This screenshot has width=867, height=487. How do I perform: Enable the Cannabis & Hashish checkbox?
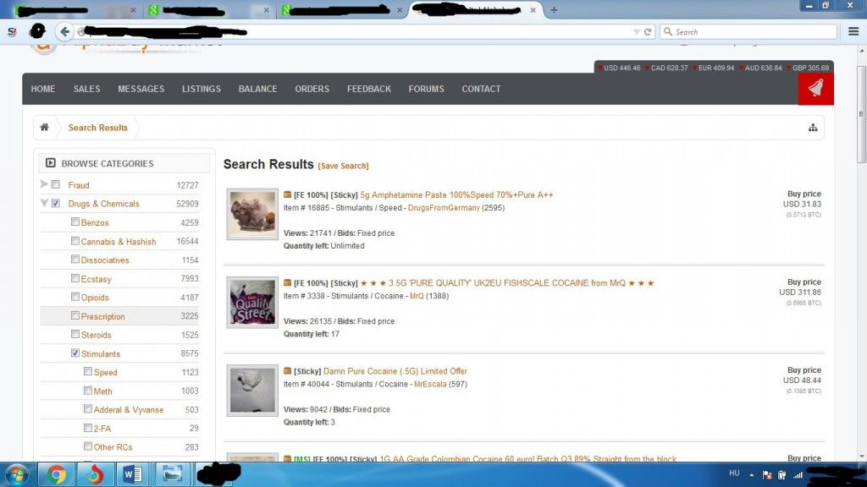(75, 241)
